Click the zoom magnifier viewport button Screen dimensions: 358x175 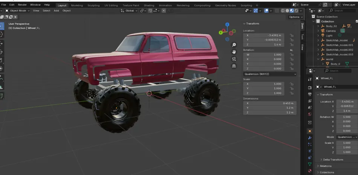click(234, 45)
